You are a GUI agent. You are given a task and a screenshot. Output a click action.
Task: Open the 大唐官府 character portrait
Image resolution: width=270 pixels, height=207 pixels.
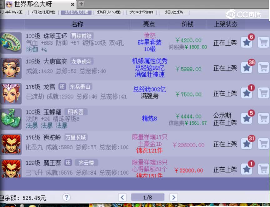click(11, 68)
